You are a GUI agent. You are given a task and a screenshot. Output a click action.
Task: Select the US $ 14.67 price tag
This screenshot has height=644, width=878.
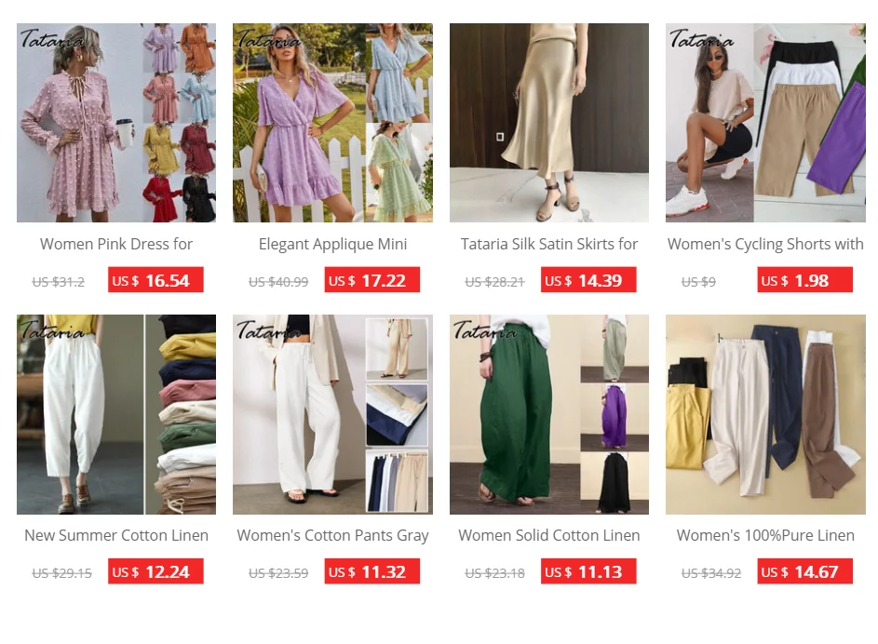[x=804, y=571]
